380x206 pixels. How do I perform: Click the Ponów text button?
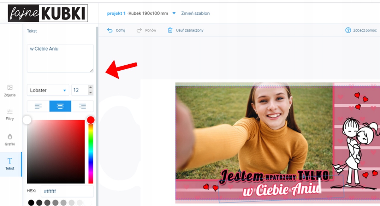pos(150,30)
